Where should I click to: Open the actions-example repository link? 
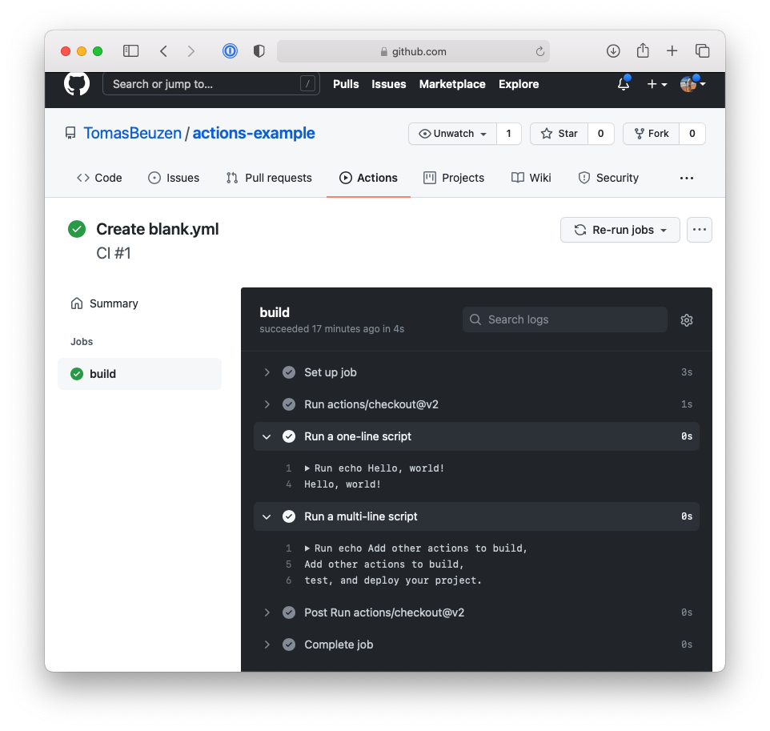point(254,133)
